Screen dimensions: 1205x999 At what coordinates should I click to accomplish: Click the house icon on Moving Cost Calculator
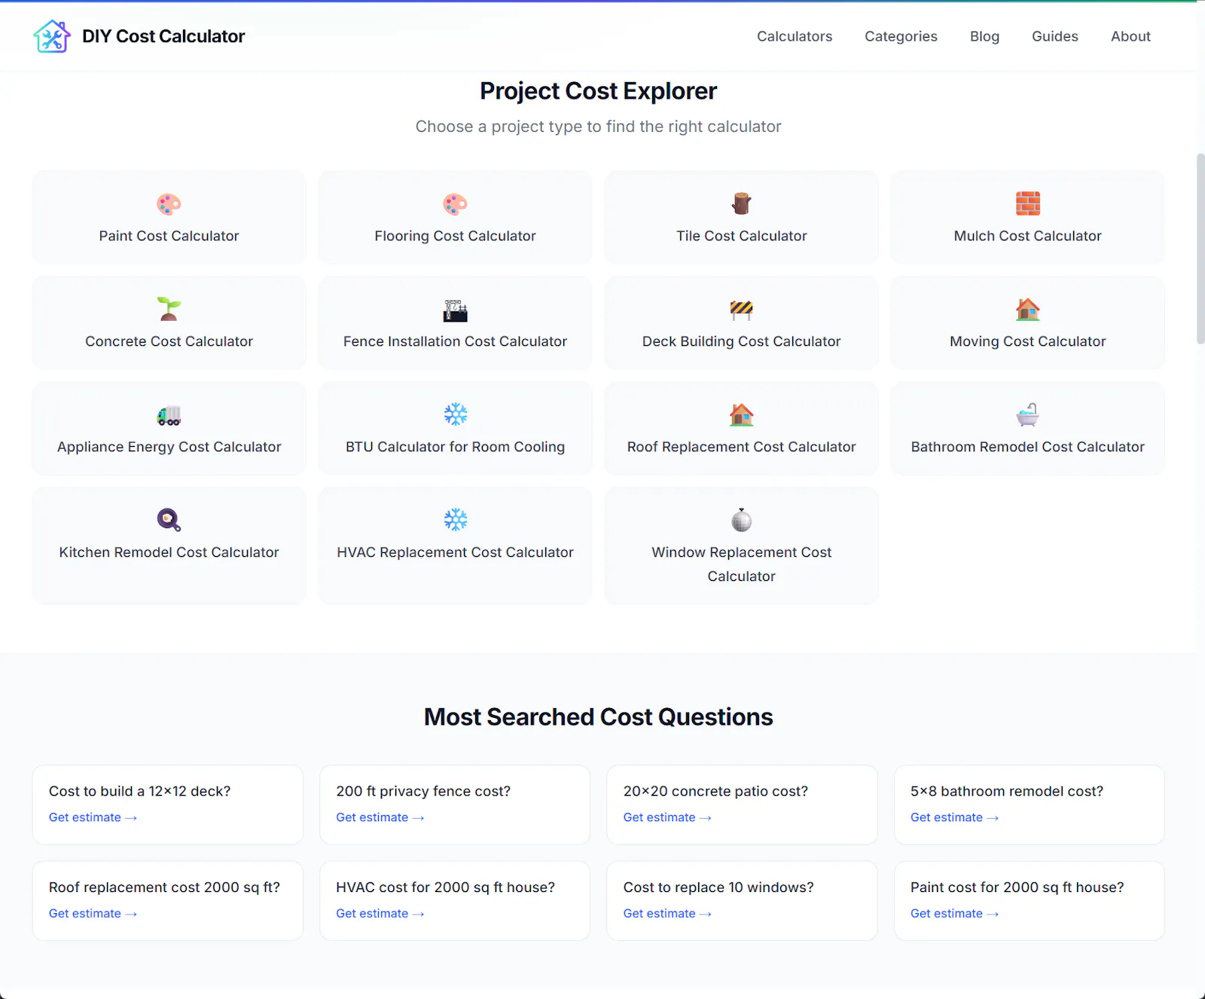point(1027,310)
